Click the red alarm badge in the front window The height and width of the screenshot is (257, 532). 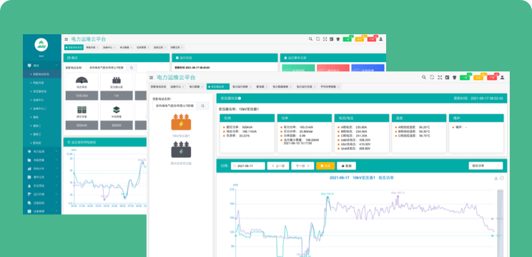click(x=492, y=78)
